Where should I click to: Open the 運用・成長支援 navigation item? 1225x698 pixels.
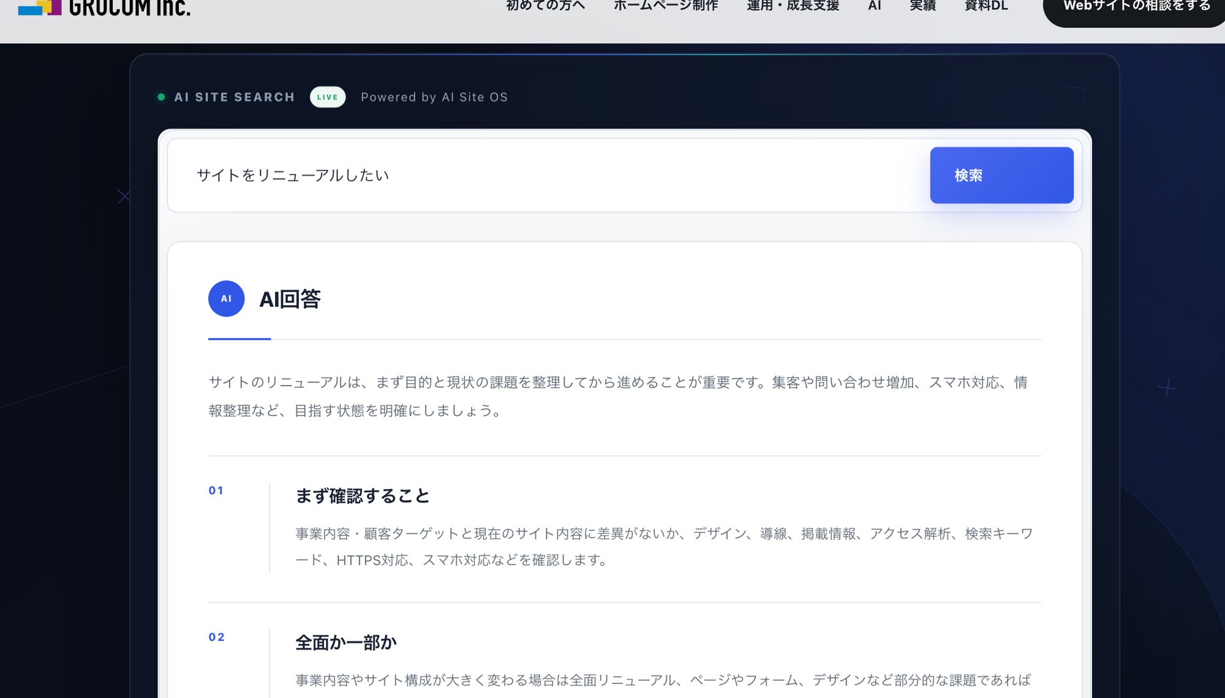(x=793, y=6)
